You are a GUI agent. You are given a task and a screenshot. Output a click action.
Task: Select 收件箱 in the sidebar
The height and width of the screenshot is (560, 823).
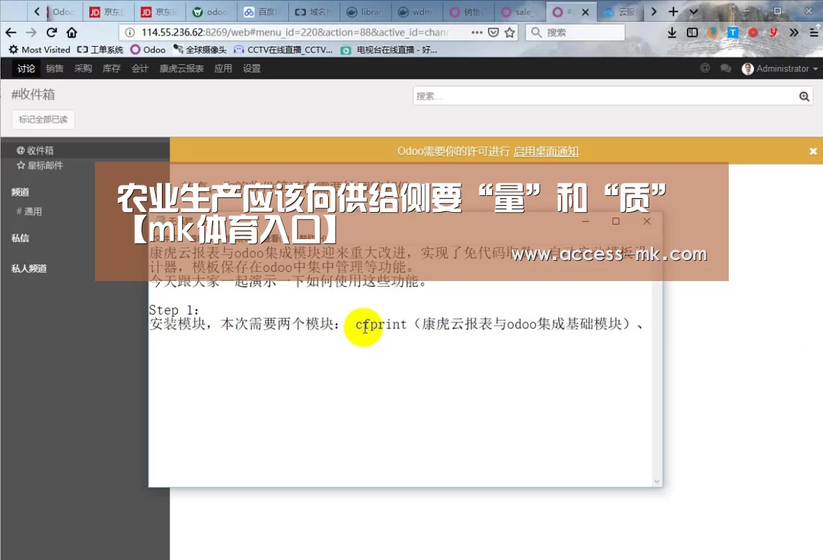coord(85,151)
